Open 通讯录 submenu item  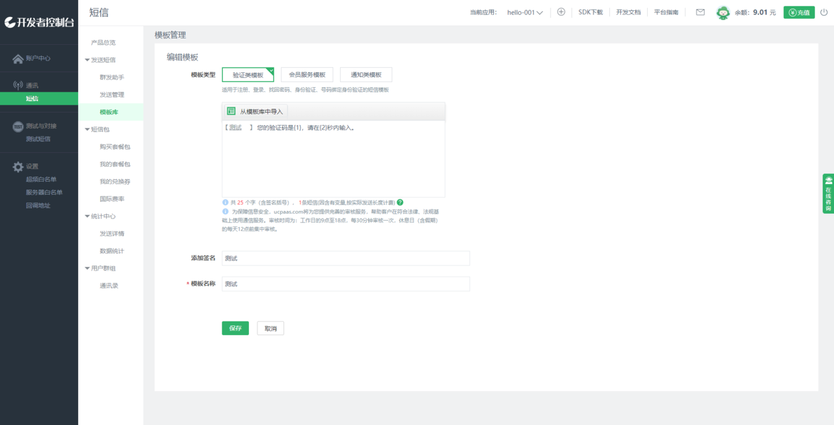[109, 286]
